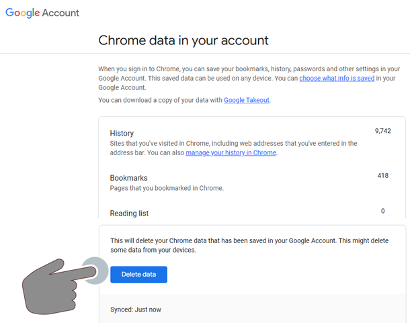Click the History row title
410x323 pixels.
[x=122, y=133]
